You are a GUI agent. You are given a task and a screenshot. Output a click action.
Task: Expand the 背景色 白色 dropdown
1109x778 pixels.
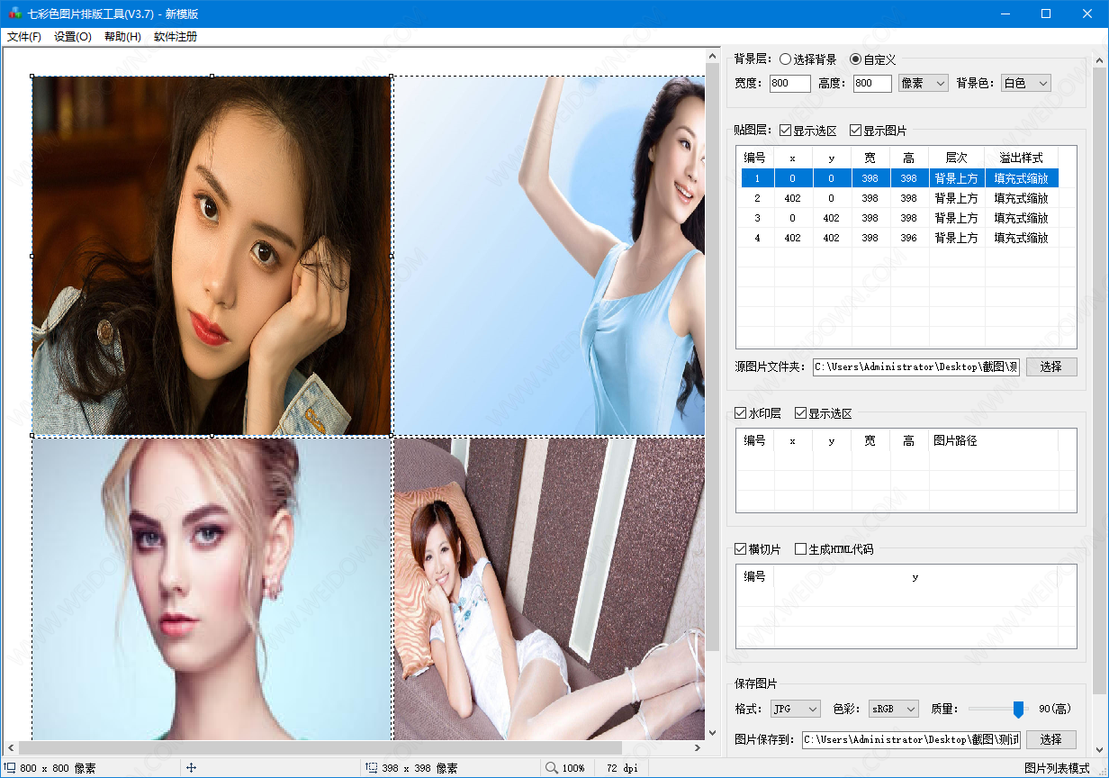[x=1025, y=83]
